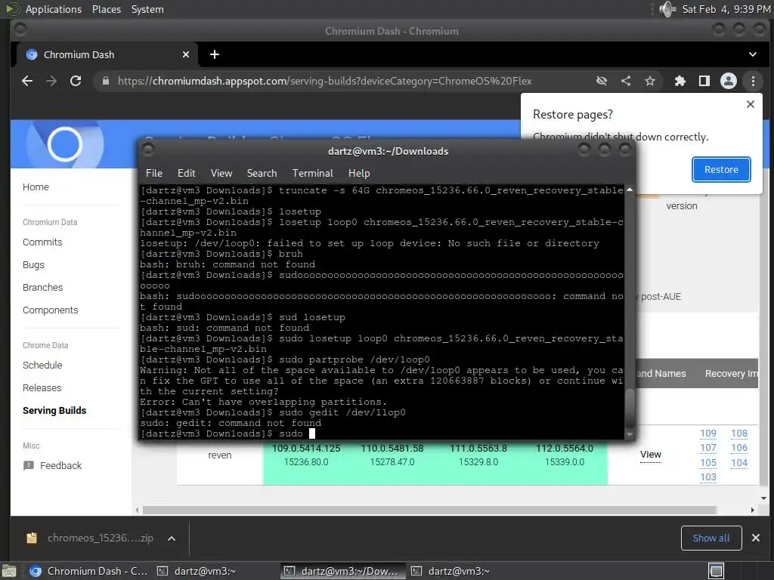Click version cell 112.0.5564.0
The width and height of the screenshot is (774, 580).
tap(565, 449)
